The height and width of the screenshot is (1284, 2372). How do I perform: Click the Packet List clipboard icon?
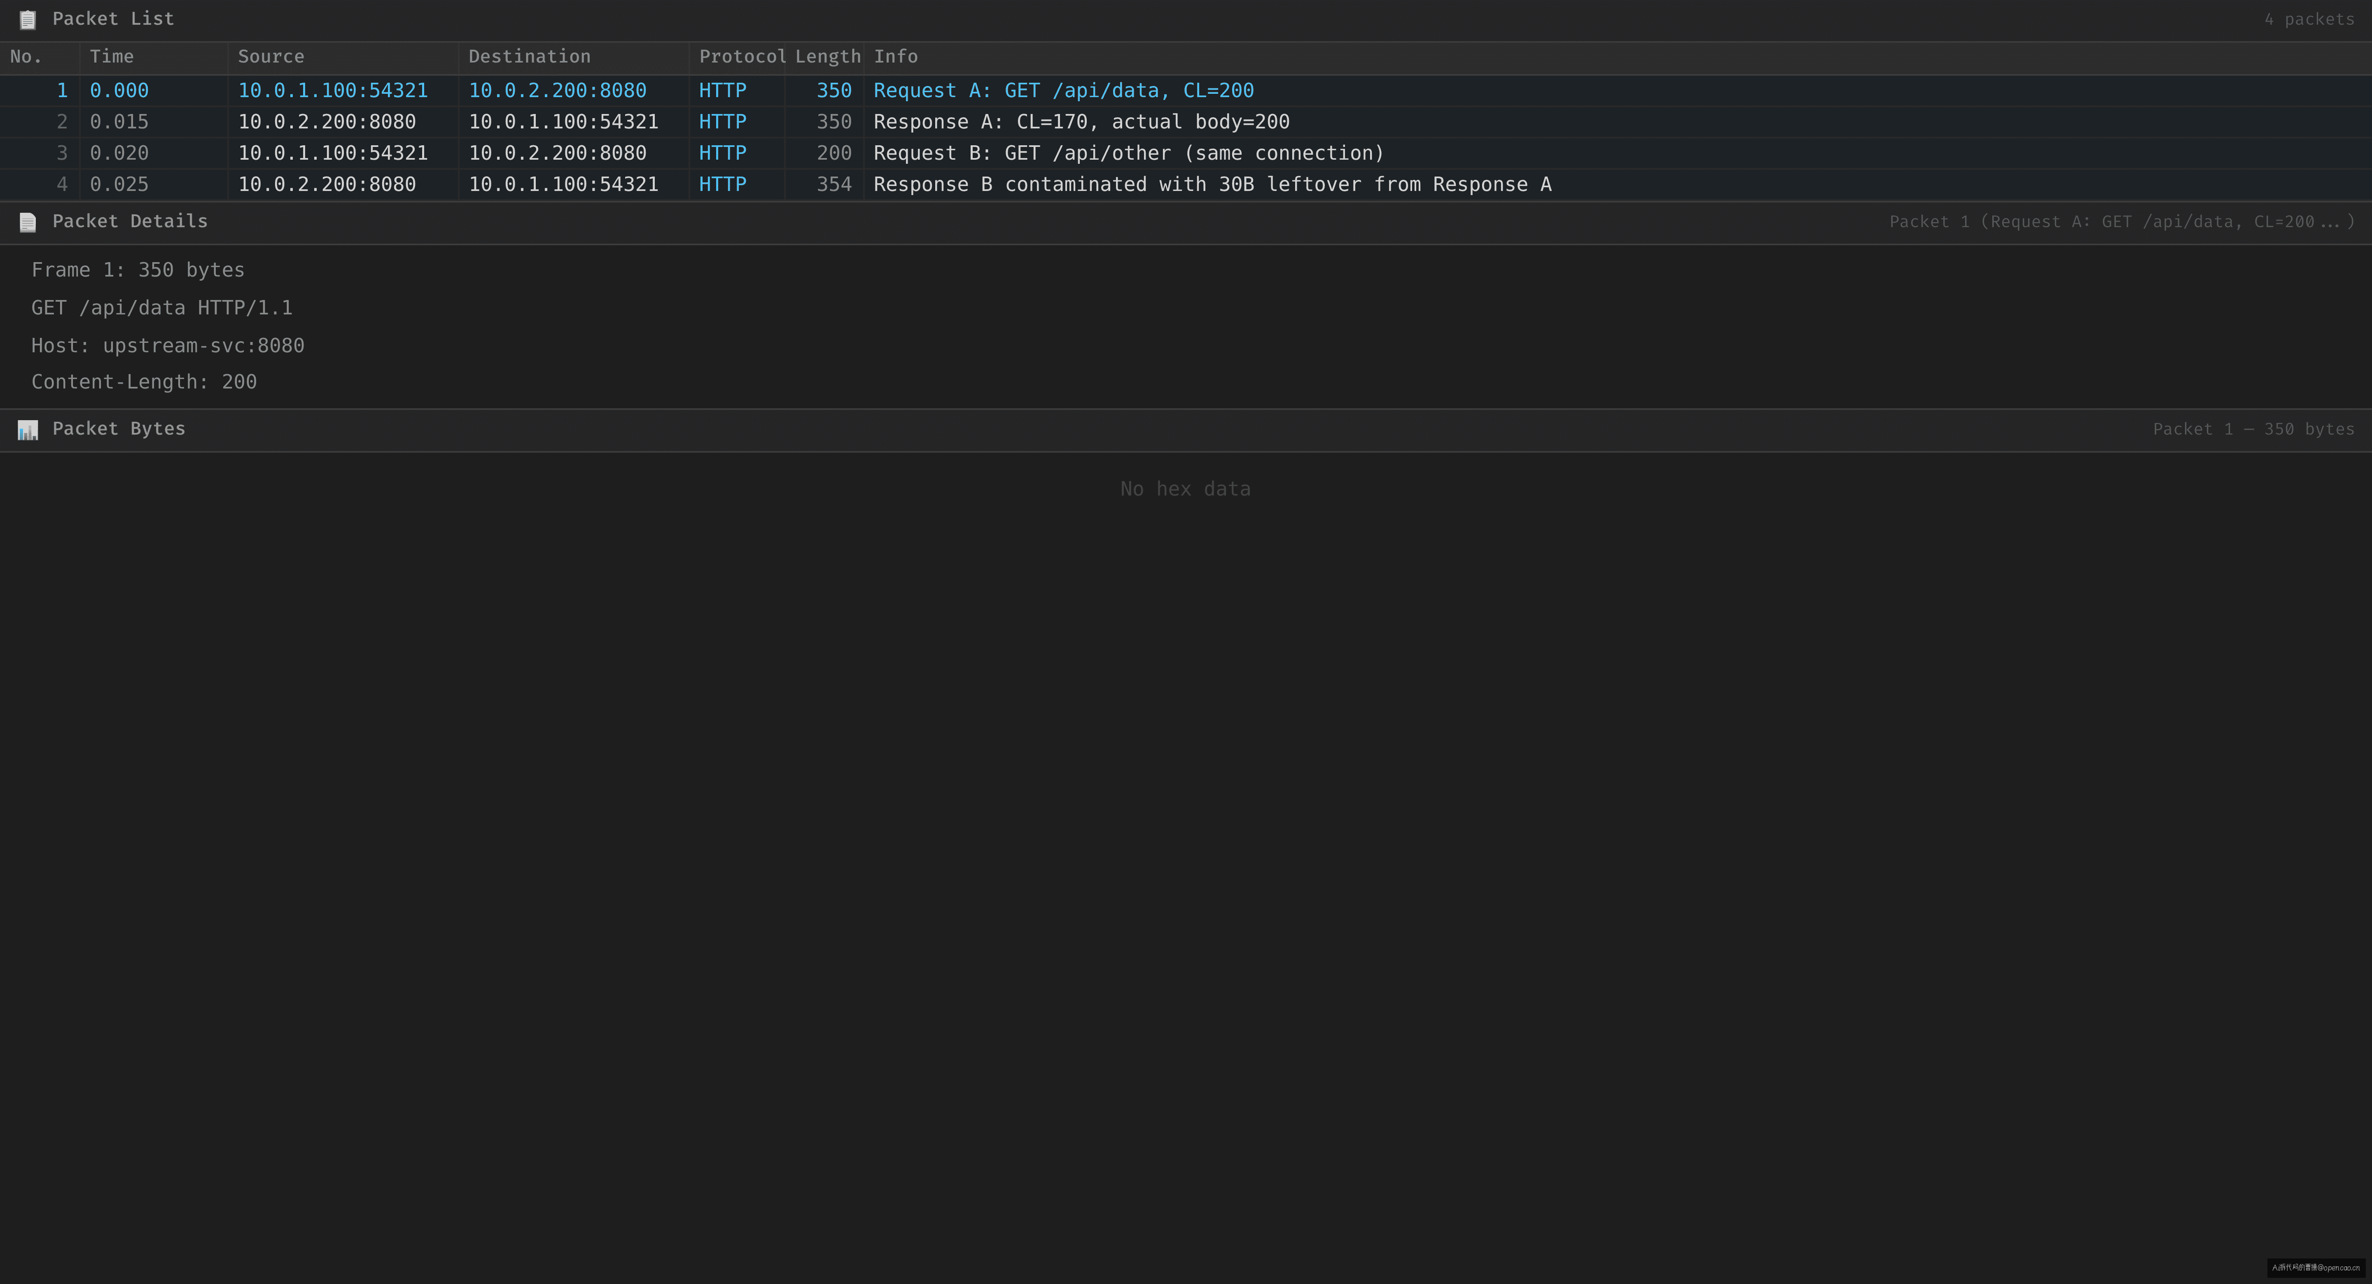(28, 19)
